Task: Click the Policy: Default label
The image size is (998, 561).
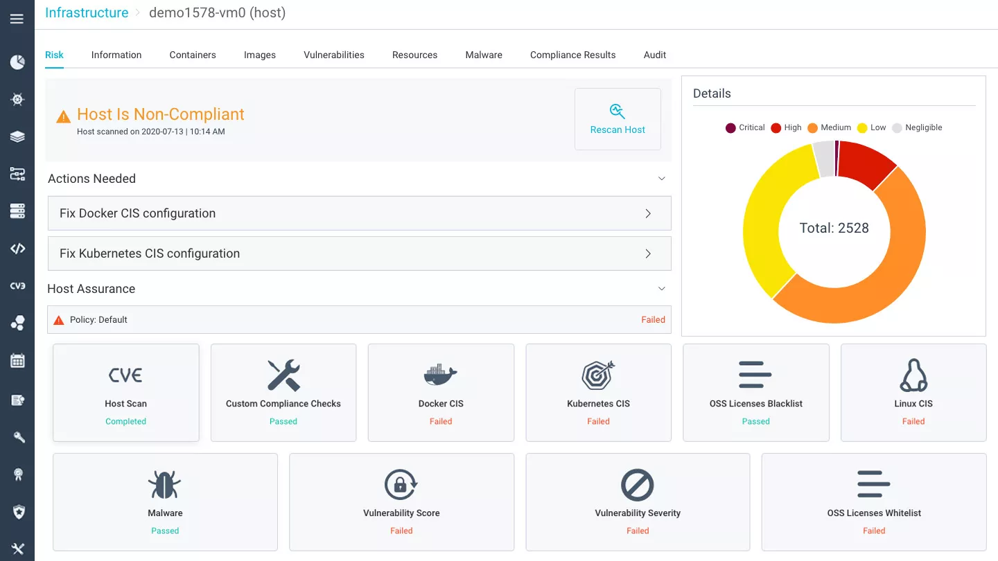Action: click(98, 320)
